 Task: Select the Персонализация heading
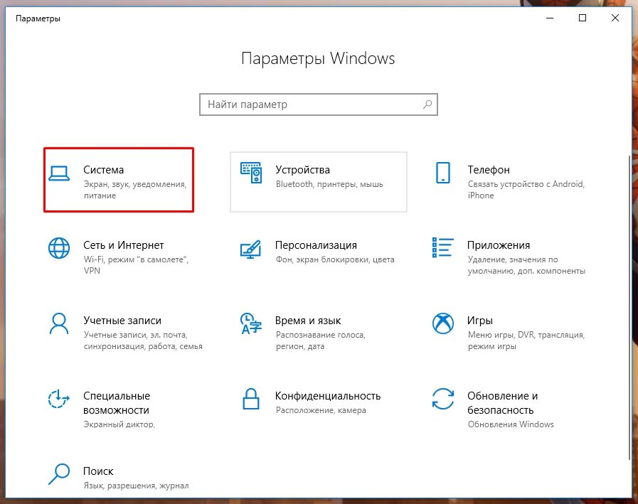click(x=316, y=245)
